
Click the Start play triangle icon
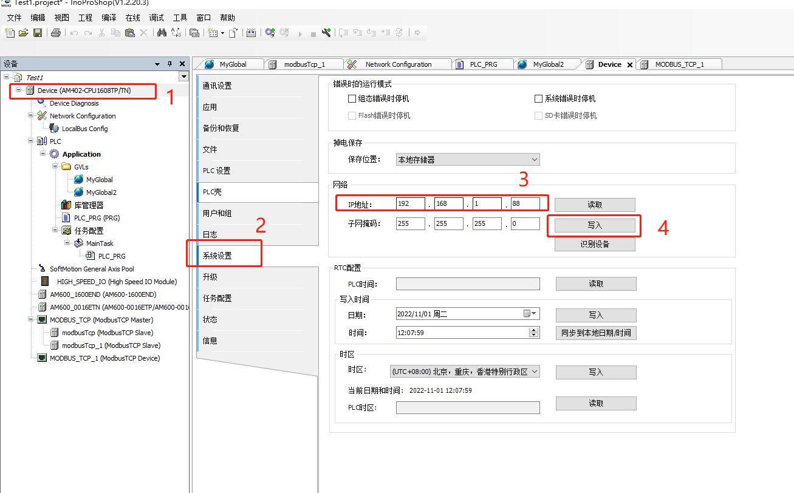pos(300,33)
